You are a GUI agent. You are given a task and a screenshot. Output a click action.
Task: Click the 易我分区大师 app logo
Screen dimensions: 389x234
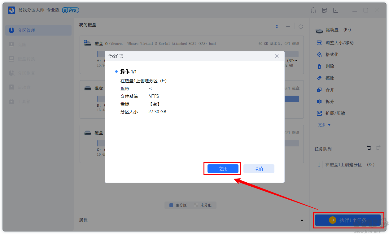[11, 10]
